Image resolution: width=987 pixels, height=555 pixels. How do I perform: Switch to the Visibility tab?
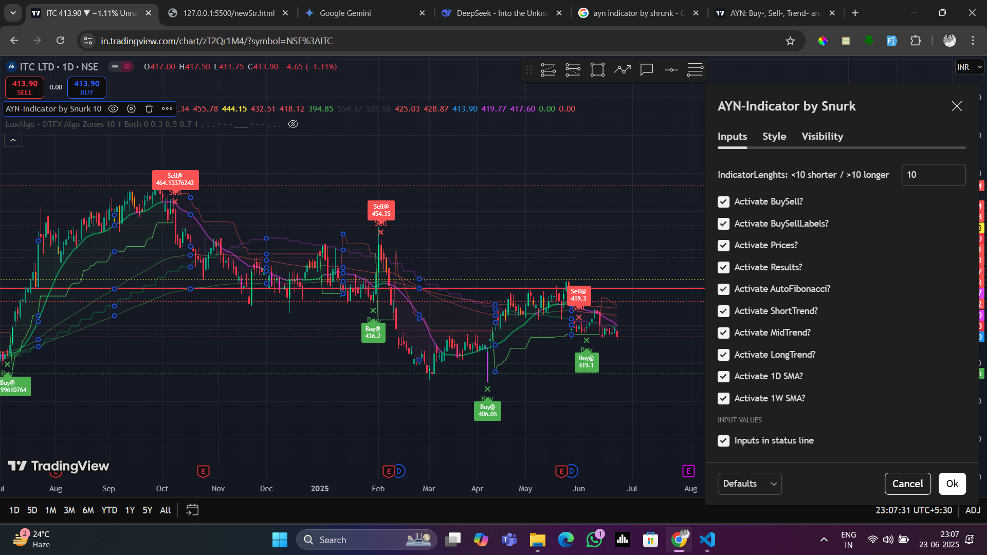pyautogui.click(x=822, y=136)
